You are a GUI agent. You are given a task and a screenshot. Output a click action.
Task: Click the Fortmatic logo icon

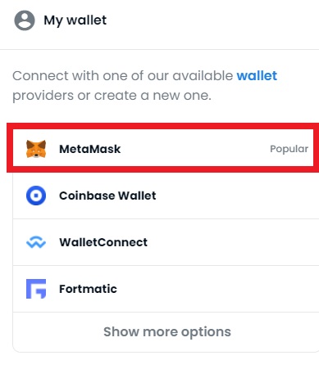[36, 289]
